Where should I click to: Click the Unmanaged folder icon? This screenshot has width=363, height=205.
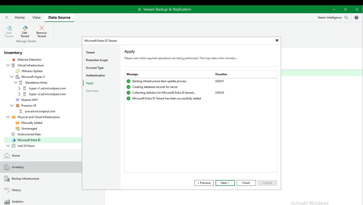coord(17,129)
